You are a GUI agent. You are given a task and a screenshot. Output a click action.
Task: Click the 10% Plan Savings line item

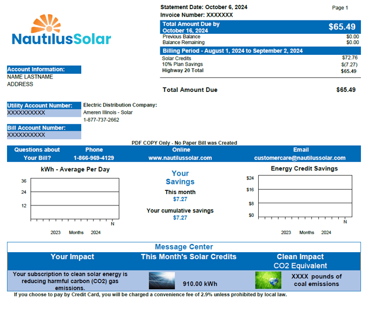[182, 64]
